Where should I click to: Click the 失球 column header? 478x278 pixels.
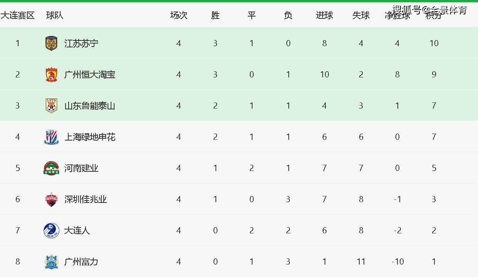361,15
